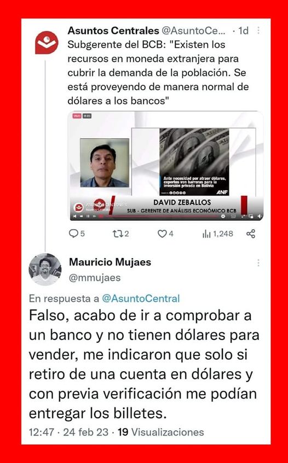
Task: Open Mauricio Mujaes's profile picture
Action: coord(45,269)
